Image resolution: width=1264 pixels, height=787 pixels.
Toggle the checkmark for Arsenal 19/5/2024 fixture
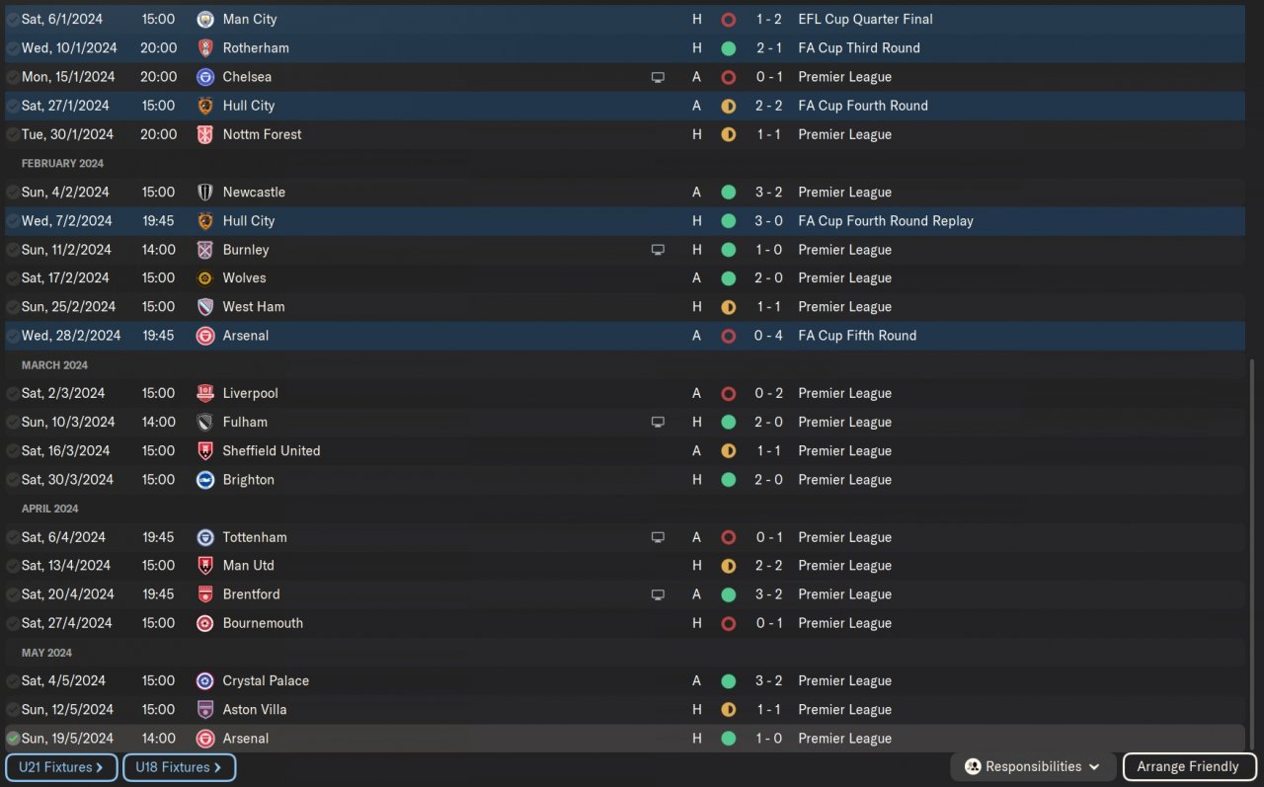pos(13,739)
